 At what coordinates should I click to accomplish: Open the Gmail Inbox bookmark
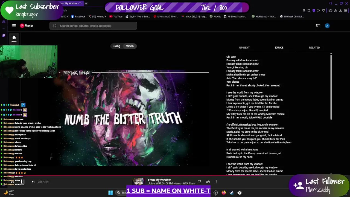(x=194, y=16)
